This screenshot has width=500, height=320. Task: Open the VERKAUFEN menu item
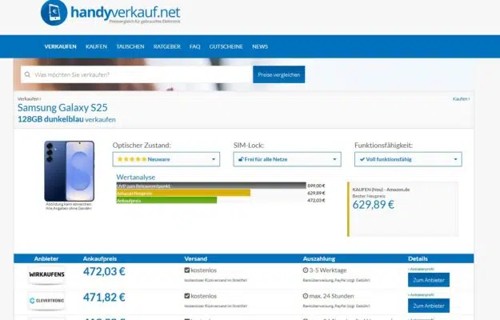coord(60,46)
